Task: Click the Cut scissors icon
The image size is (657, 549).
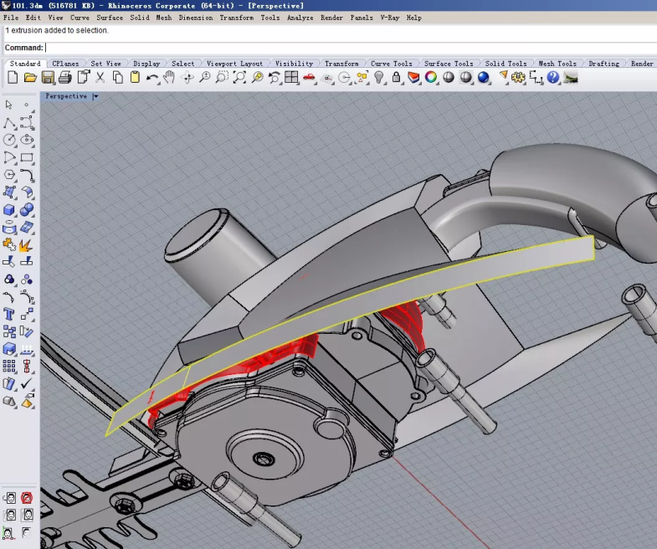Action: [100, 78]
